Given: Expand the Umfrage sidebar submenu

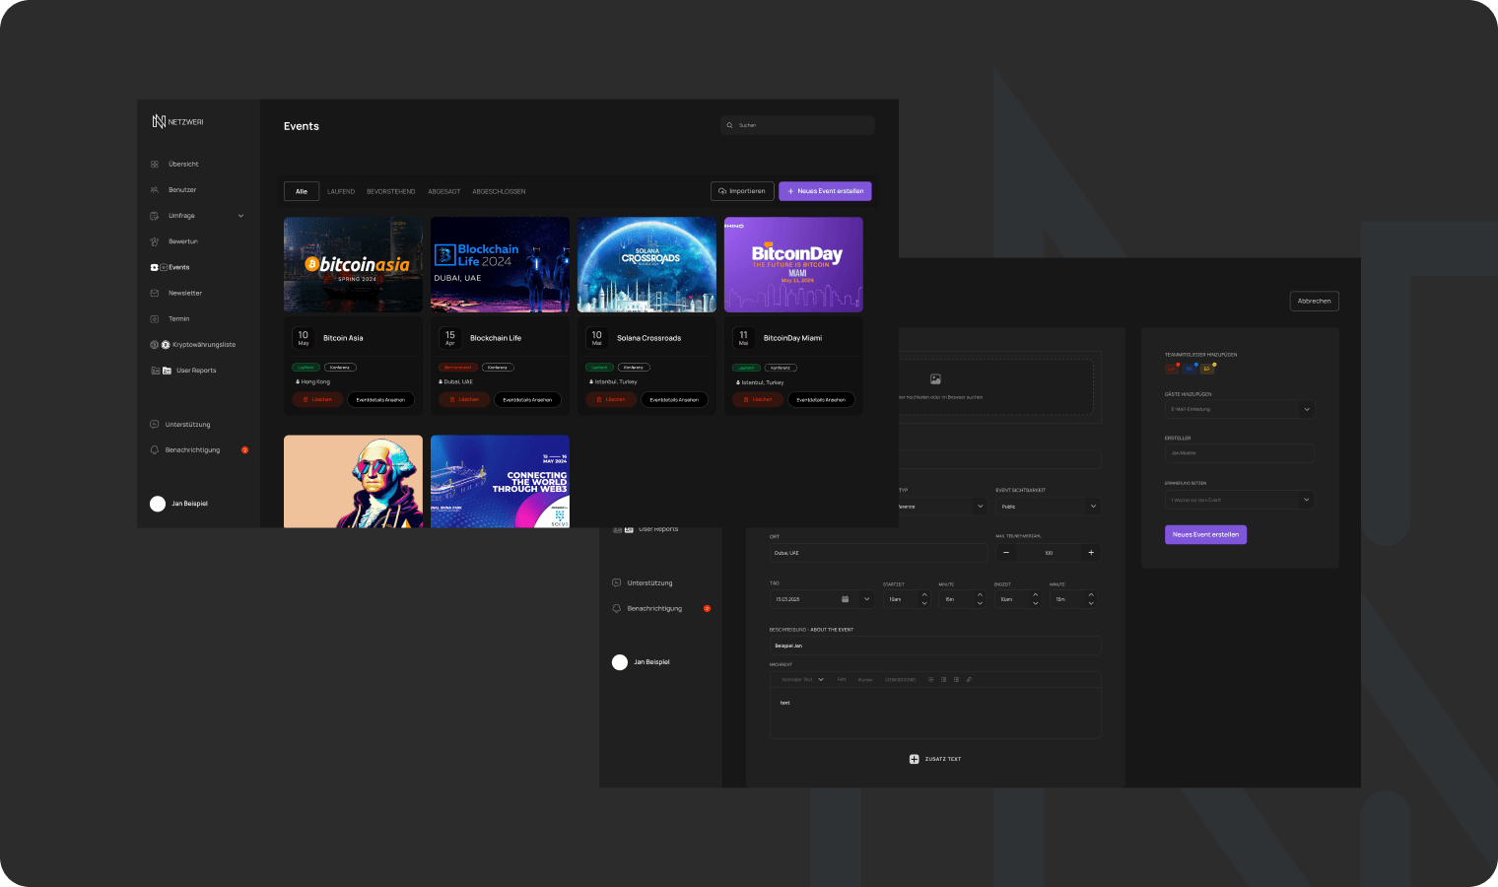Looking at the screenshot, I should pyautogui.click(x=240, y=216).
